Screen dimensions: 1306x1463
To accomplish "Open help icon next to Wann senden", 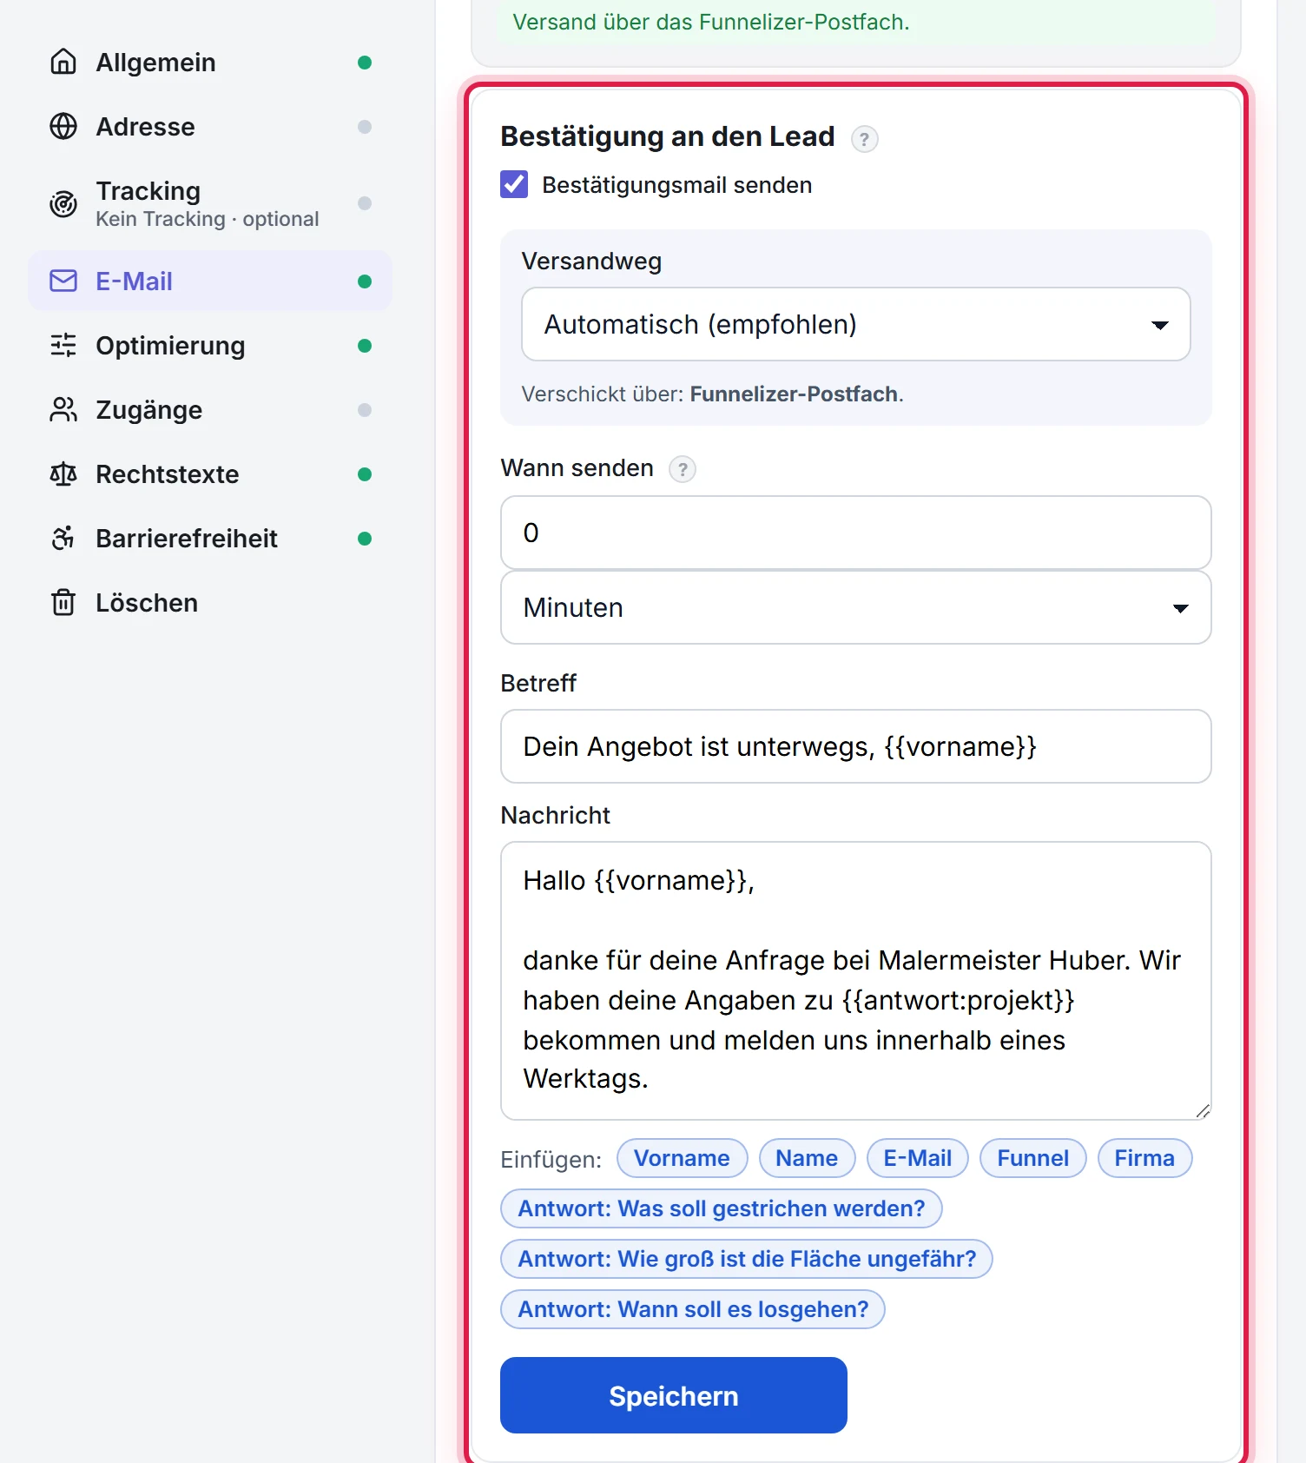I will click(683, 469).
